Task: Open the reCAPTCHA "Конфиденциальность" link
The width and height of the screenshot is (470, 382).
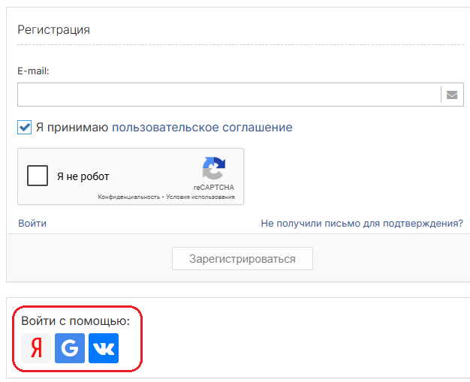Action: tap(129, 197)
